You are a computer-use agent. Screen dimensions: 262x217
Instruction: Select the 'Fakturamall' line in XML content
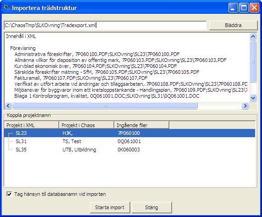81,78
